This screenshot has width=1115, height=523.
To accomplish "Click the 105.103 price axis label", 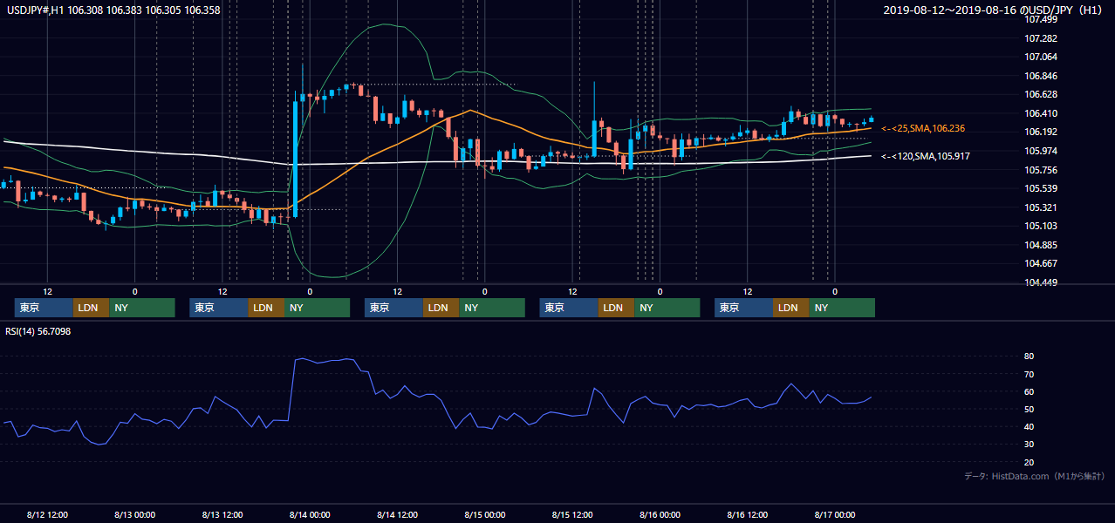I will pos(1041,226).
